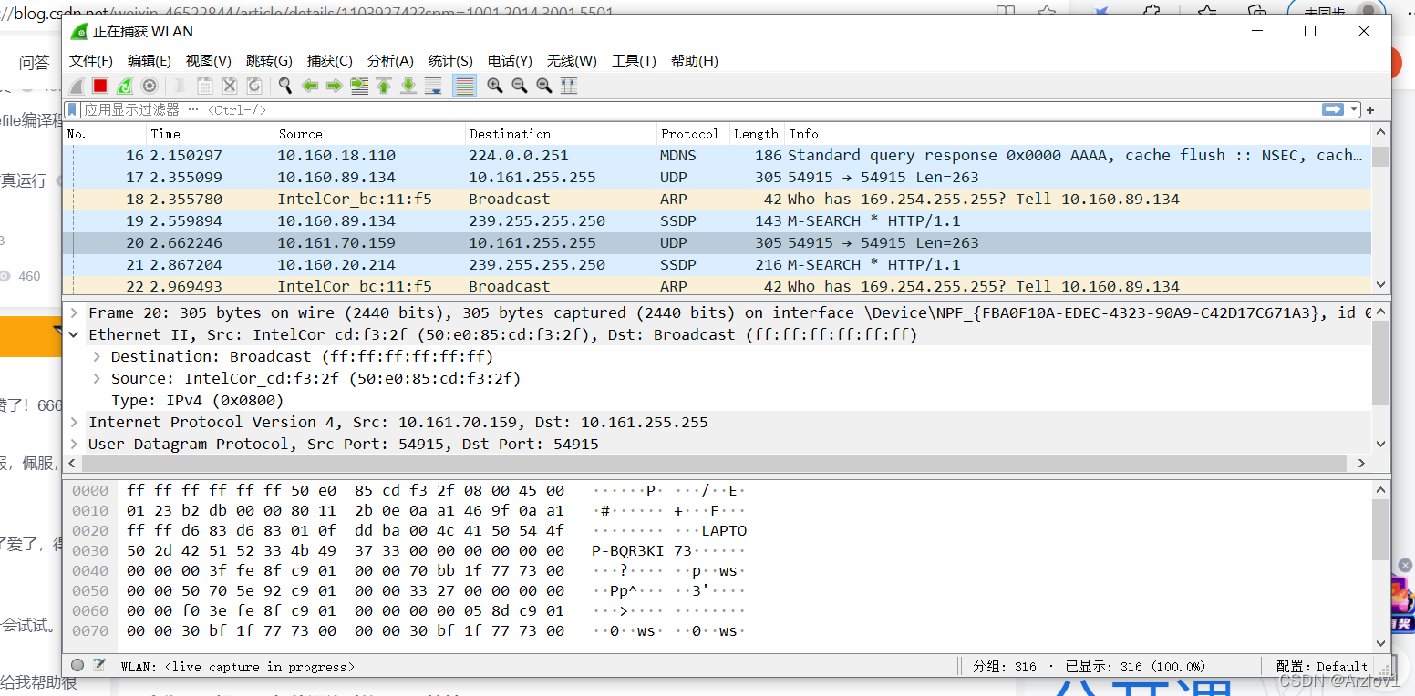Click the reload capture file icon

(x=254, y=86)
